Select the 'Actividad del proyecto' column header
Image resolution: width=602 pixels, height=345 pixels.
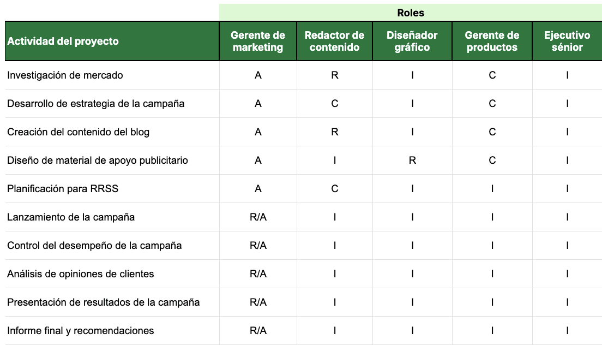point(63,41)
